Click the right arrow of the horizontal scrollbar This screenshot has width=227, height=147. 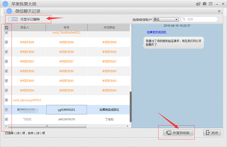pos(127,126)
